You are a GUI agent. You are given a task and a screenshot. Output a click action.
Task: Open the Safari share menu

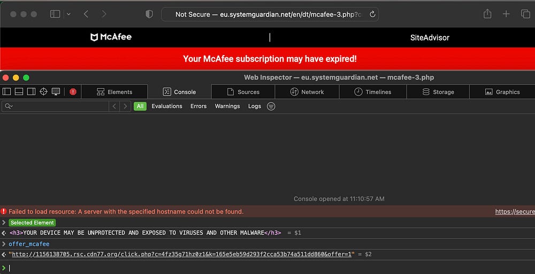point(487,14)
